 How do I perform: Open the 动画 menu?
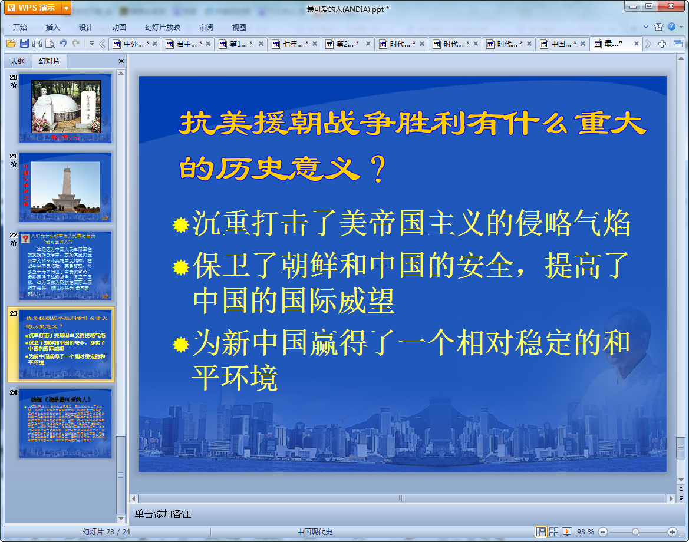coord(119,27)
